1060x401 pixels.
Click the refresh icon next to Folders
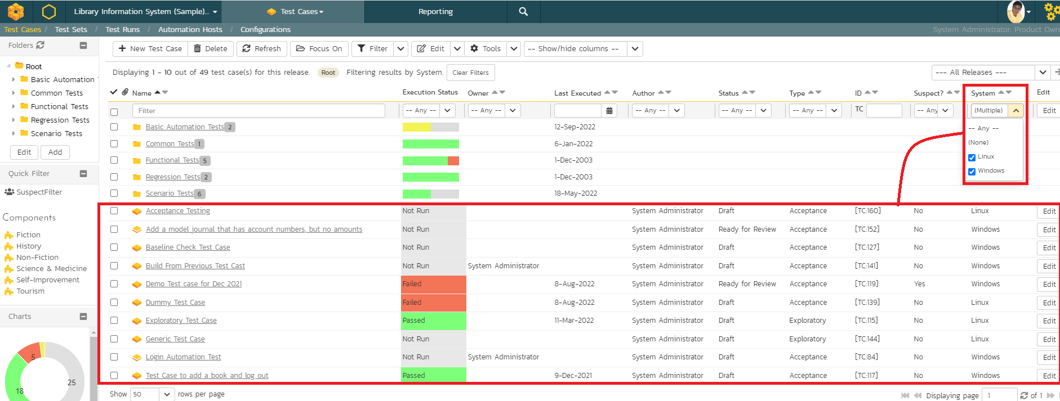pos(40,45)
